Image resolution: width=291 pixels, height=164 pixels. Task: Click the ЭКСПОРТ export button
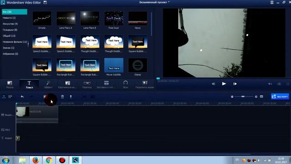(x=280, y=97)
